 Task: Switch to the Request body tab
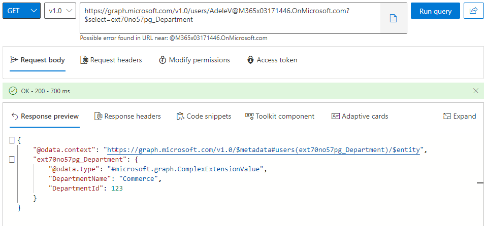38,60
